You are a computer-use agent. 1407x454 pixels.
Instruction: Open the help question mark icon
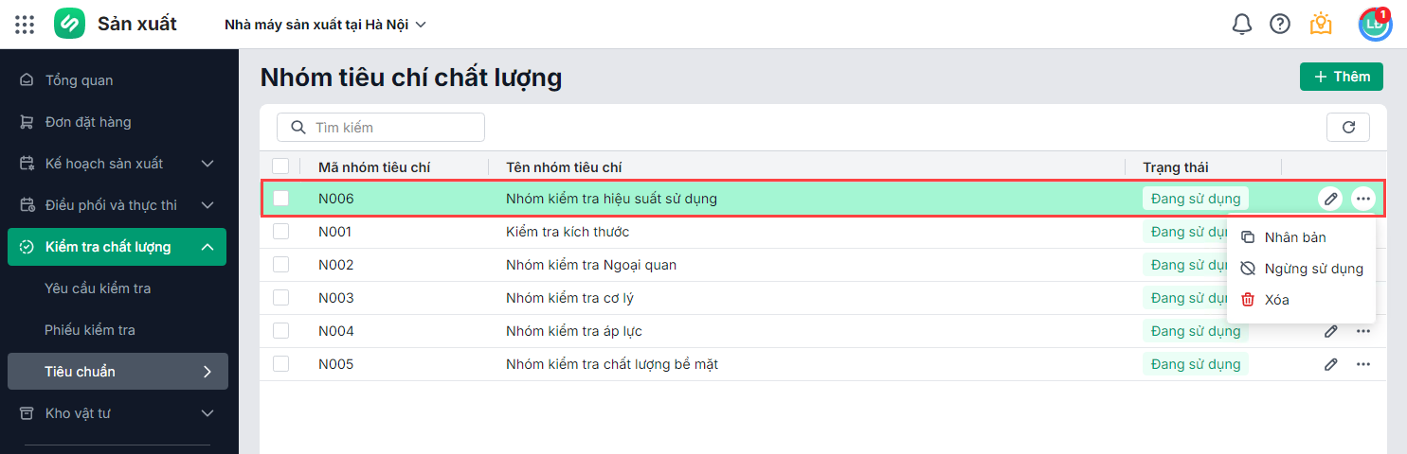click(x=1280, y=25)
